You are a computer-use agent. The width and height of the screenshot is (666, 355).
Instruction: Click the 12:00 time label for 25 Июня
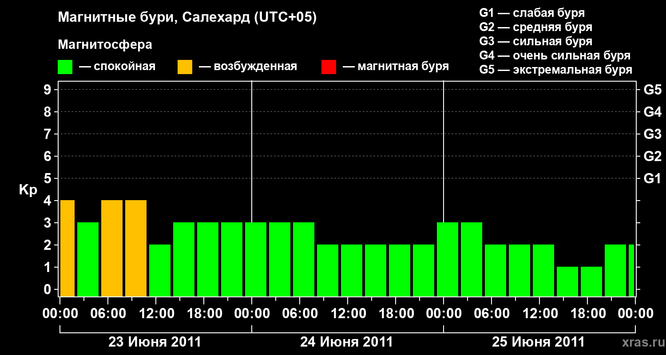click(540, 314)
